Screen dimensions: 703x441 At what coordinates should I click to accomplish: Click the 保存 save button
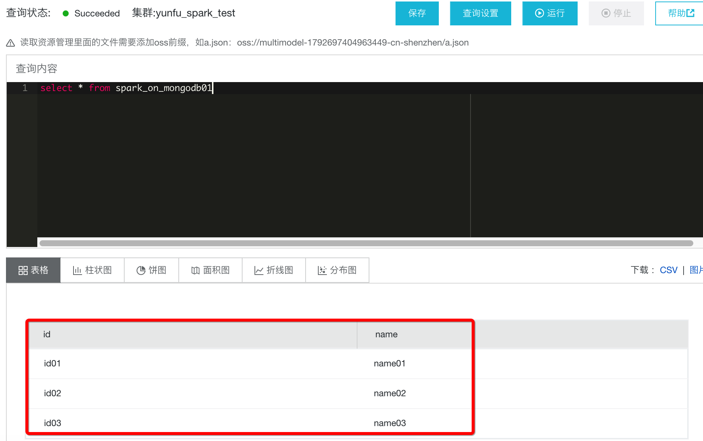[x=417, y=13]
